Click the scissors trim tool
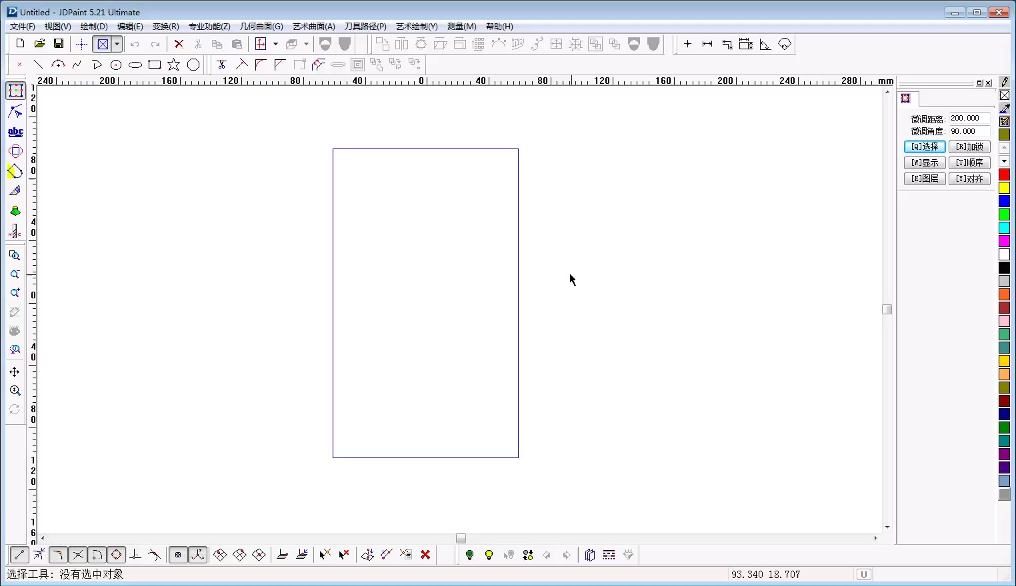 (x=222, y=65)
